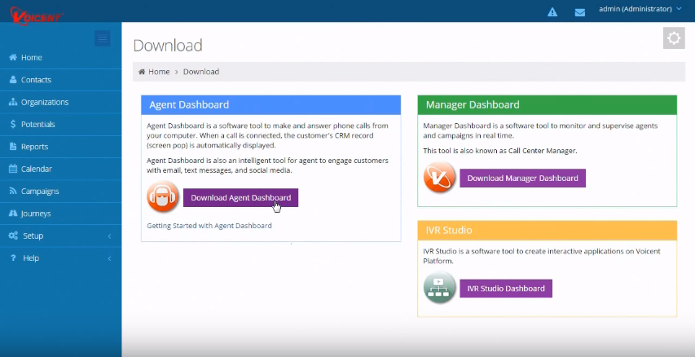
Task: Open Potentials in the sidebar
Action: click(x=61, y=124)
